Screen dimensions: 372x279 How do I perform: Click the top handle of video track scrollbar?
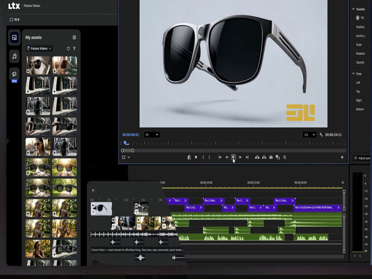click(344, 191)
